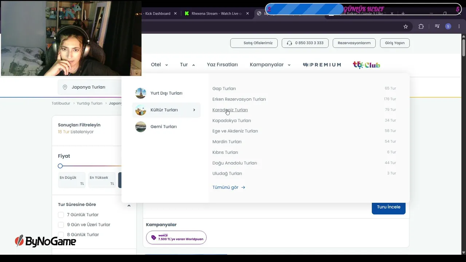
Task: Click the 0 850 333 3 333 phone button
Action: point(305,43)
